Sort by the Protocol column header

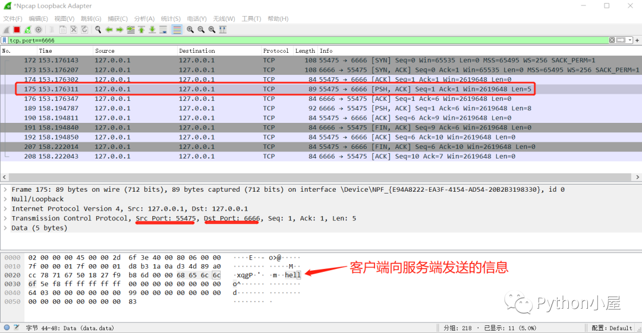click(x=277, y=50)
